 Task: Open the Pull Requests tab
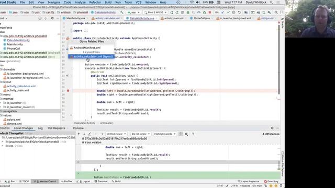56,128
